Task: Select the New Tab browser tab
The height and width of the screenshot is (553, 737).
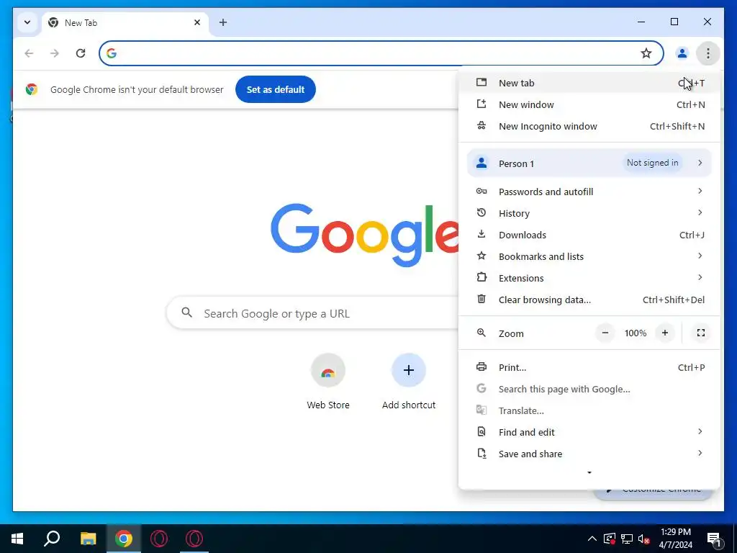Action: coord(125,22)
